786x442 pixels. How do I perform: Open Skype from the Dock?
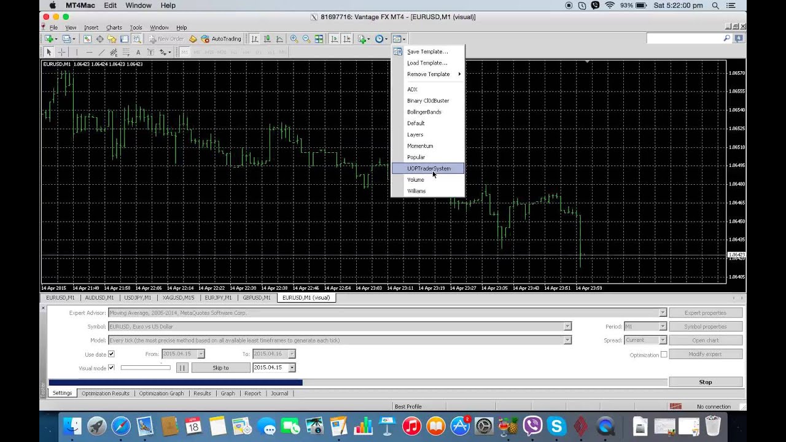[557, 426]
